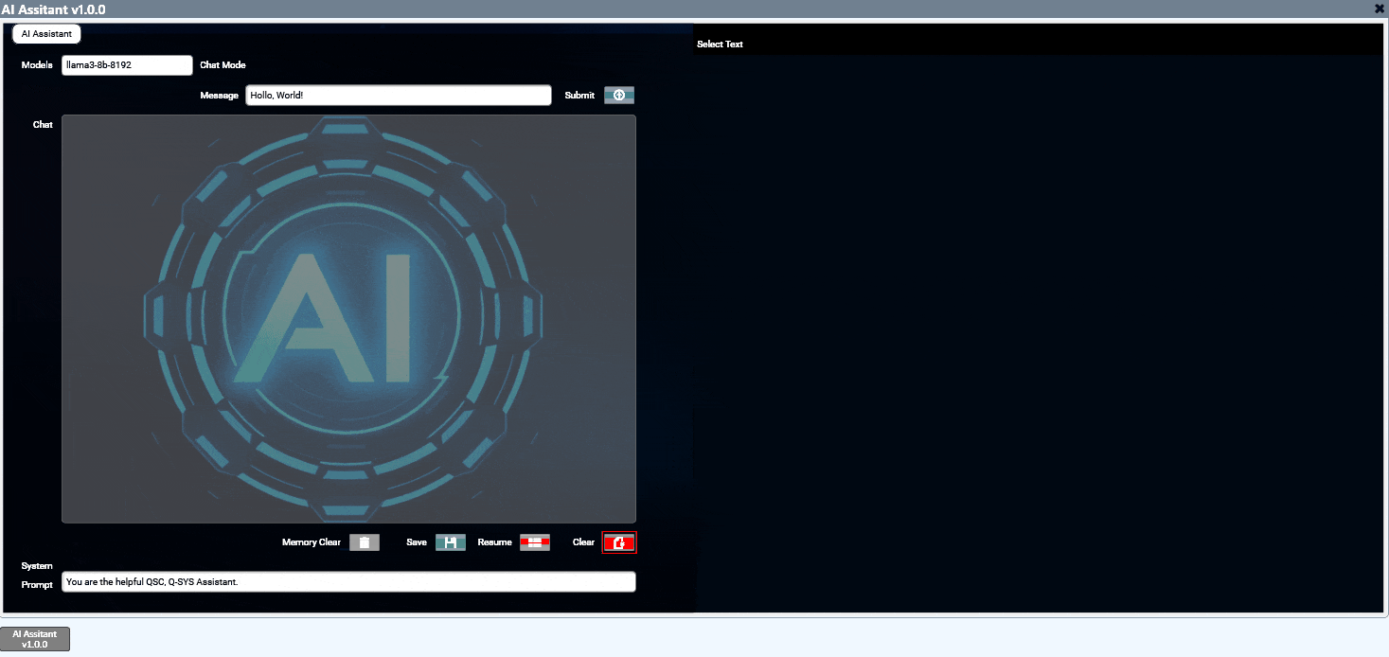Close the AI Assistant window

[x=1379, y=9]
